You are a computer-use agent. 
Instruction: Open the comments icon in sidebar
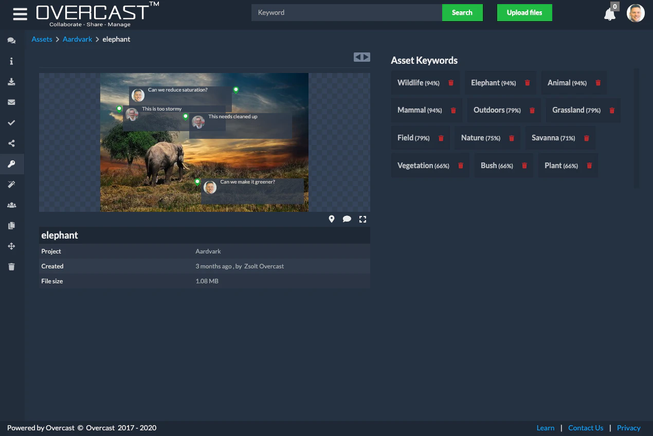click(x=11, y=41)
